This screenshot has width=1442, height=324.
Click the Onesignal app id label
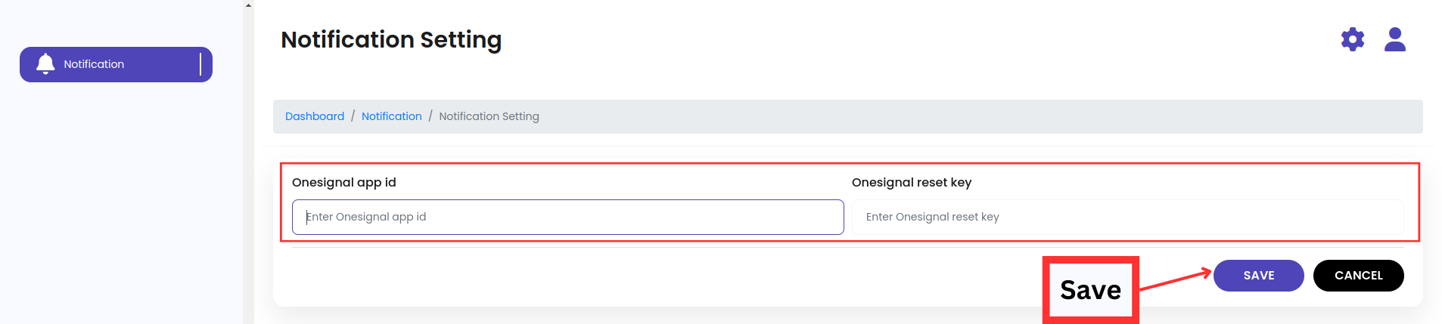tap(344, 182)
